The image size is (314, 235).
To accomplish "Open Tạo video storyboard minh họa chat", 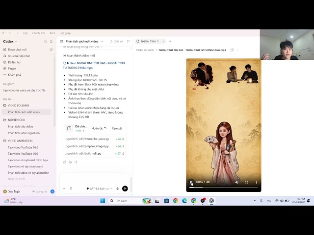I will click(28, 160).
